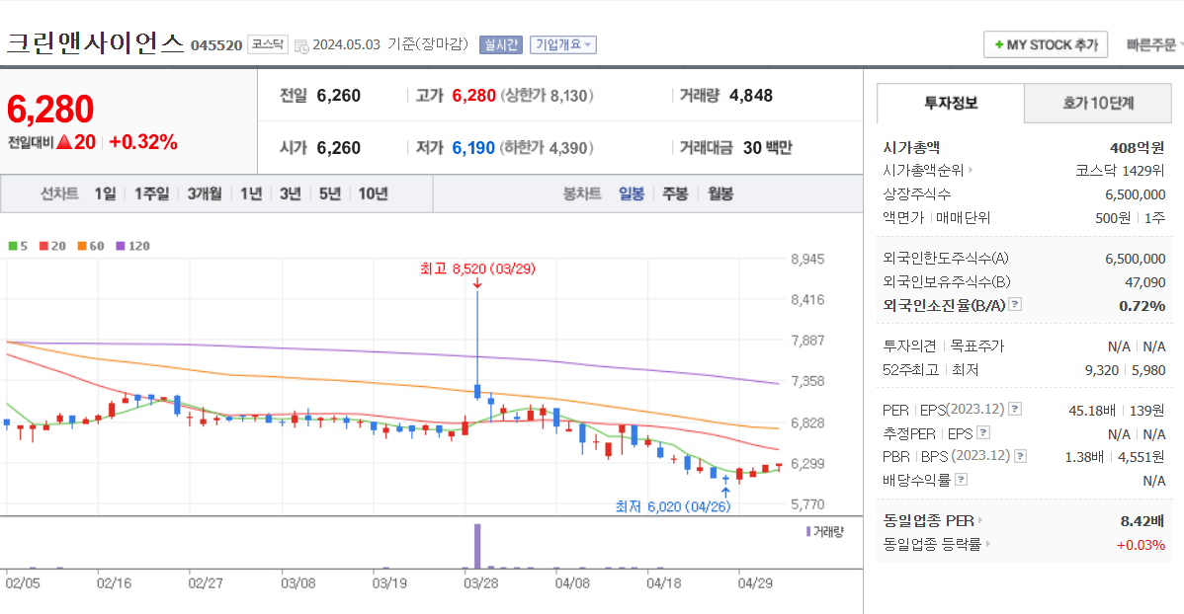Select the 1주일 line chart period
Screen dimensions: 1184x614
[152, 193]
